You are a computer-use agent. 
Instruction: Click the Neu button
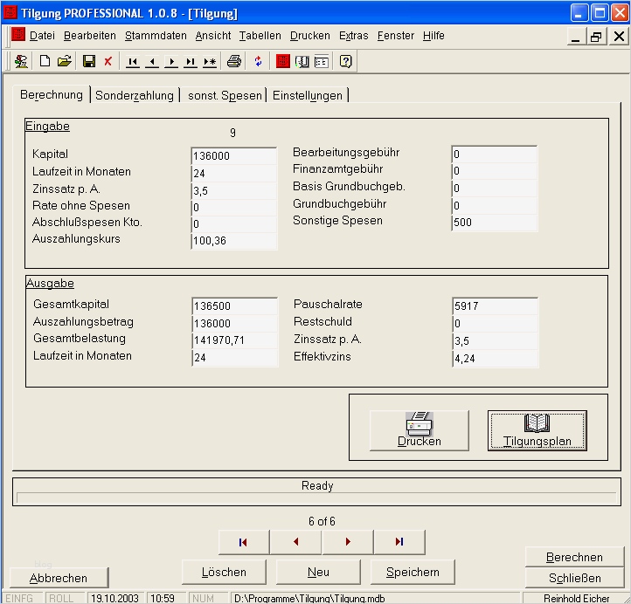coord(318,572)
